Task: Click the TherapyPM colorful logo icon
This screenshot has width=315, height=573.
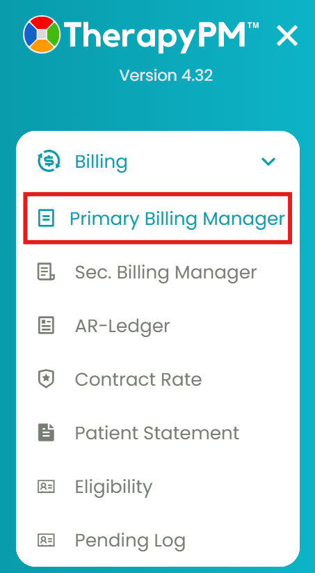Action: point(41,34)
